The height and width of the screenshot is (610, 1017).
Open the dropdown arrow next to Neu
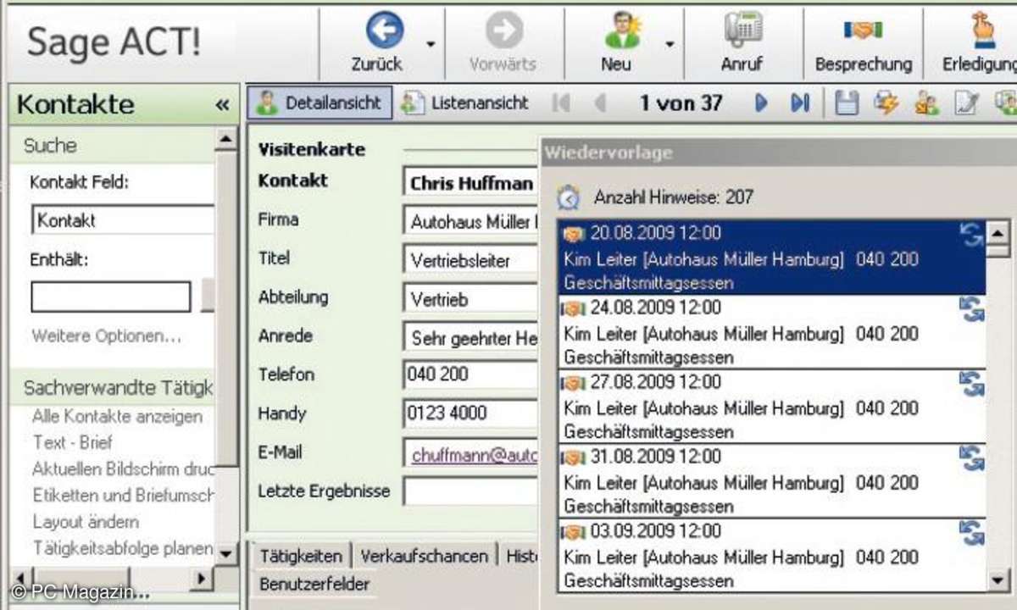[x=670, y=44]
